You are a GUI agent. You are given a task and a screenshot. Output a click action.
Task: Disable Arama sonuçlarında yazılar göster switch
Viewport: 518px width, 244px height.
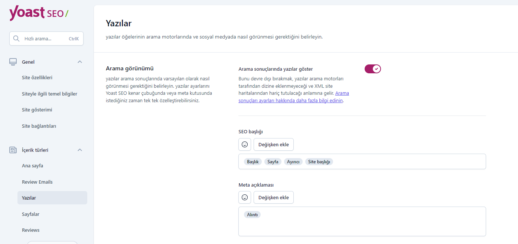(x=373, y=69)
